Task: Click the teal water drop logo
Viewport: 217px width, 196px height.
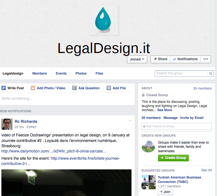Action: point(103,19)
